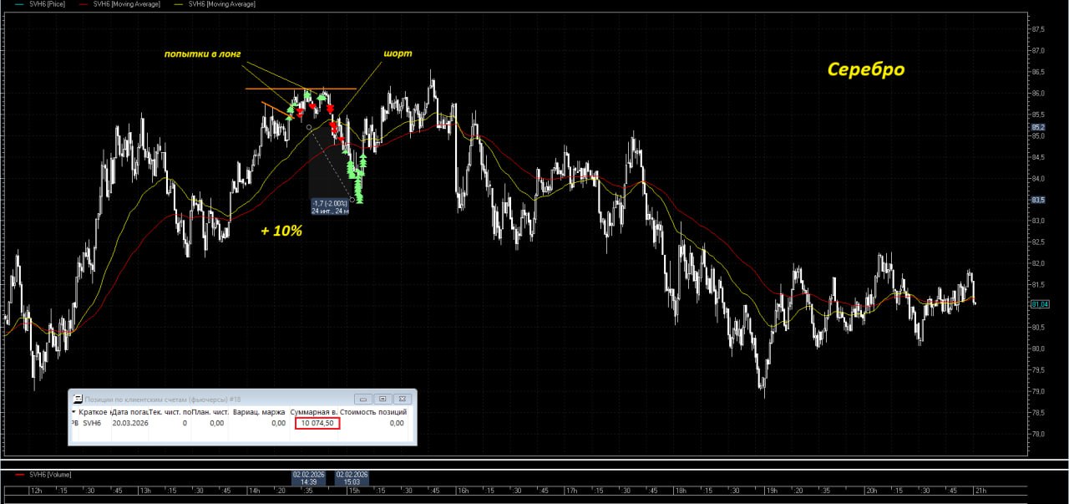Image resolution: width=1069 pixels, height=504 pixels.
Task: Click the 'шорт' chart annotation
Action: [x=398, y=53]
